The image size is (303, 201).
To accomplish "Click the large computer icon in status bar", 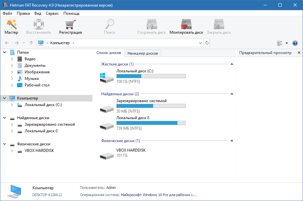I will [14, 192].
